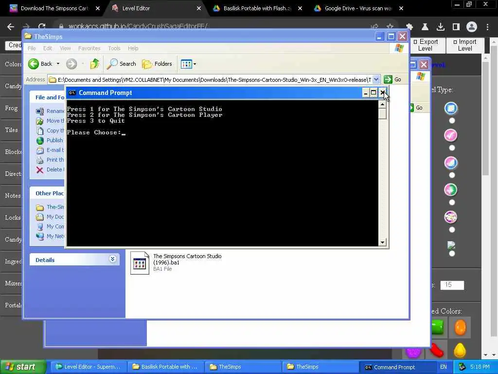The width and height of the screenshot is (498, 374).
Task: Expand the Address bar dropdown
Action: point(376,79)
